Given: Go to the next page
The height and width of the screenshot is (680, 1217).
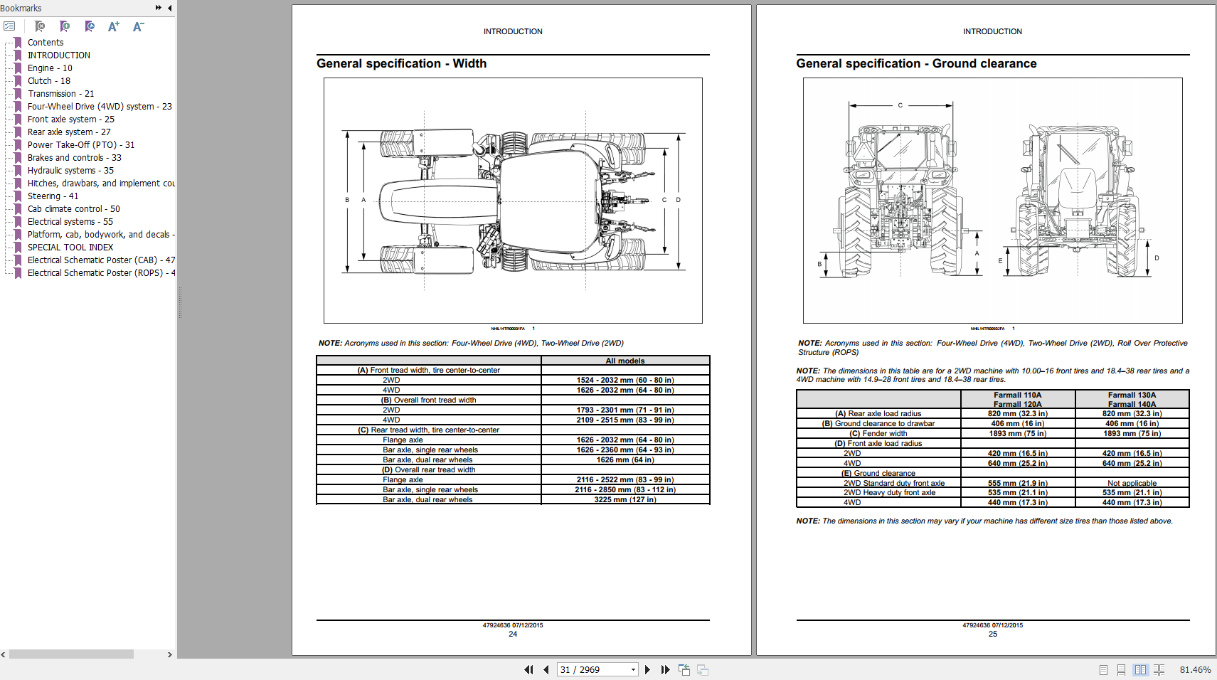Looking at the screenshot, I should pos(647,669).
